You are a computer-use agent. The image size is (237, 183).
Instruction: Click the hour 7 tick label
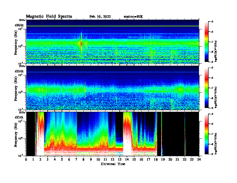tap(77, 160)
